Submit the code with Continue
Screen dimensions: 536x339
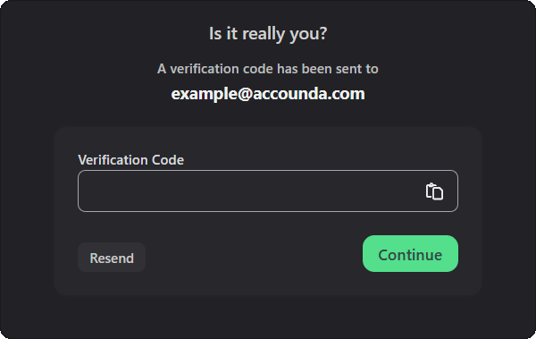click(410, 254)
